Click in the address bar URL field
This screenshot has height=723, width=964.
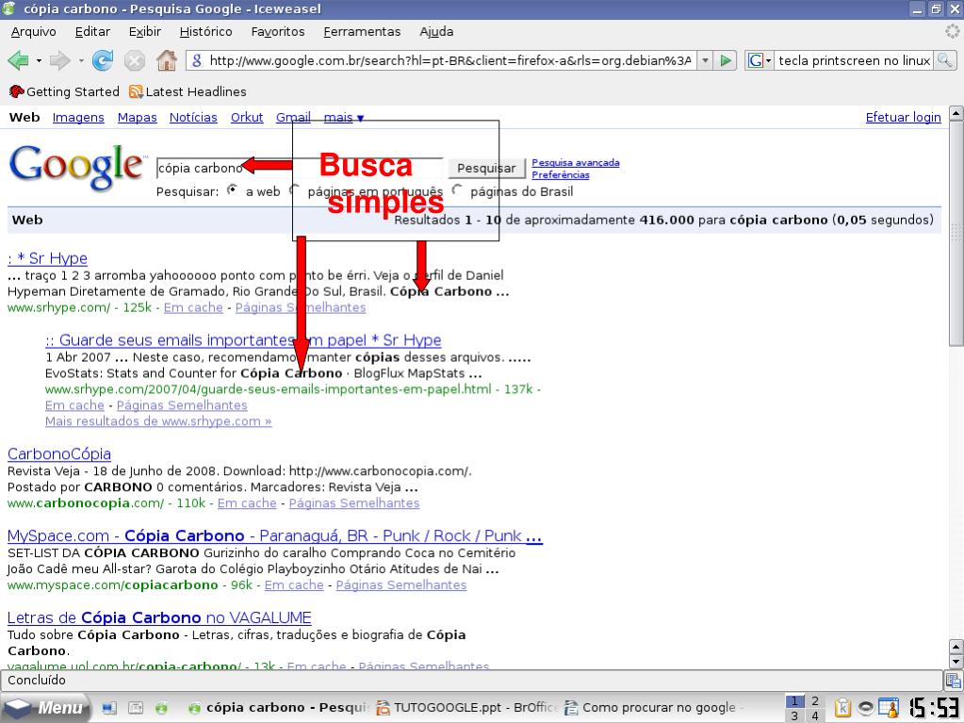(x=450, y=60)
